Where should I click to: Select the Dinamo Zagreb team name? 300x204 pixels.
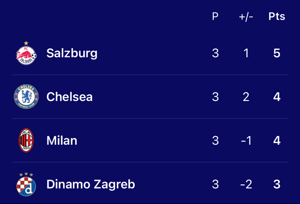[x=91, y=185]
